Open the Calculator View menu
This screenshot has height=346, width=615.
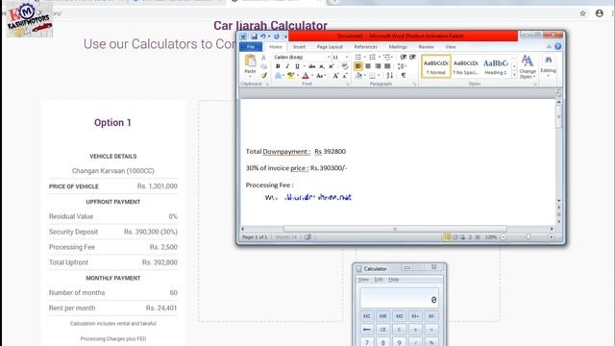point(363,280)
